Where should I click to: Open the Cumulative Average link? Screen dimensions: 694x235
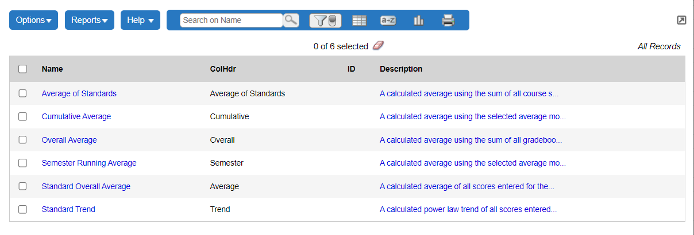(76, 116)
